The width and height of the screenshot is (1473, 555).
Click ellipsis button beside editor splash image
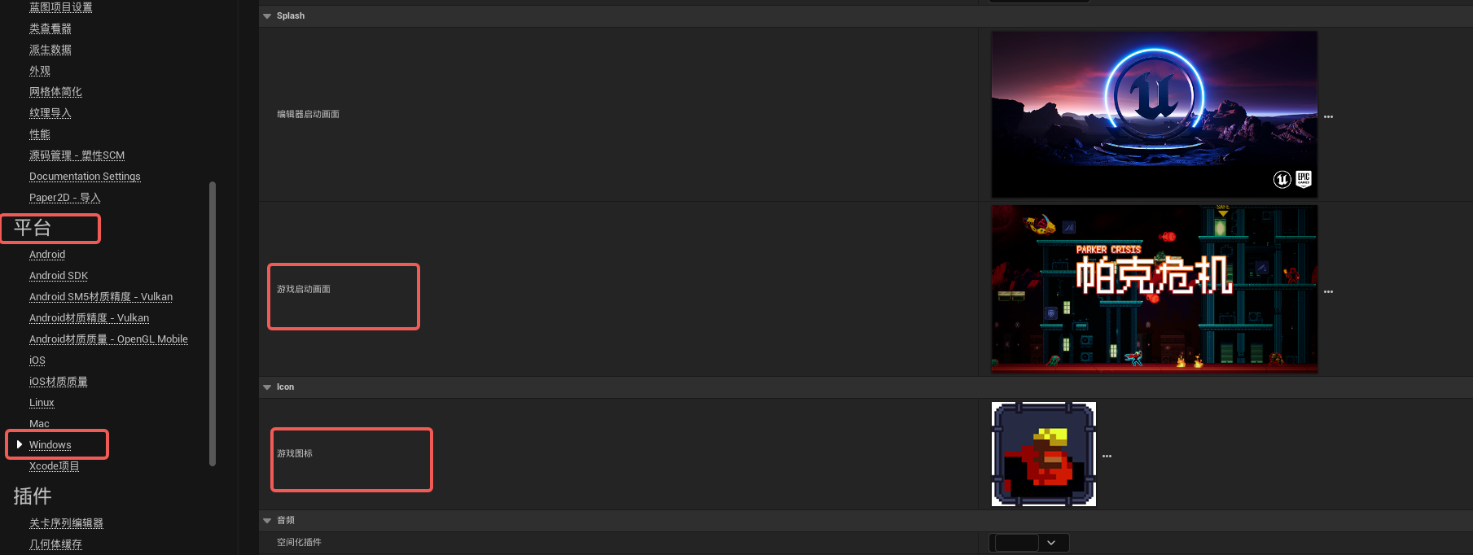(x=1328, y=117)
